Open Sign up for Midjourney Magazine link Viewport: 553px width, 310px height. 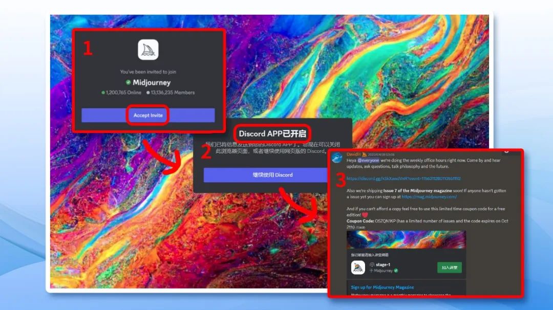point(382,287)
